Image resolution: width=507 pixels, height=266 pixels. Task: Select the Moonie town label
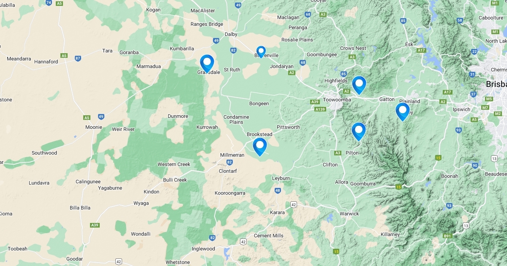coord(93,127)
